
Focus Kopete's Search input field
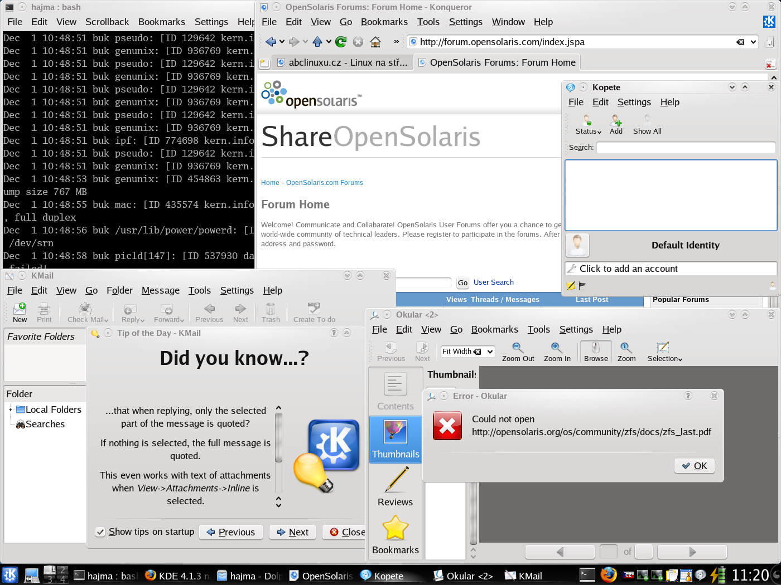pos(686,148)
